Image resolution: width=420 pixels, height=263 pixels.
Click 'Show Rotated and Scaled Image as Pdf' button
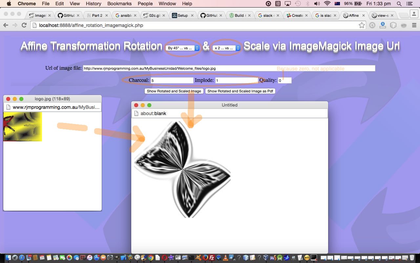click(x=240, y=91)
